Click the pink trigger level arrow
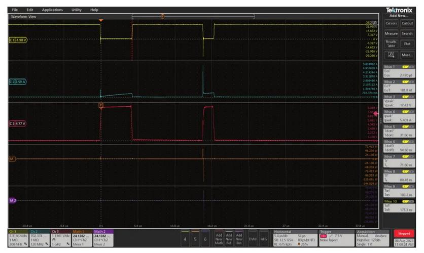Viewport: 424px width, 253px height. [x=376, y=113]
